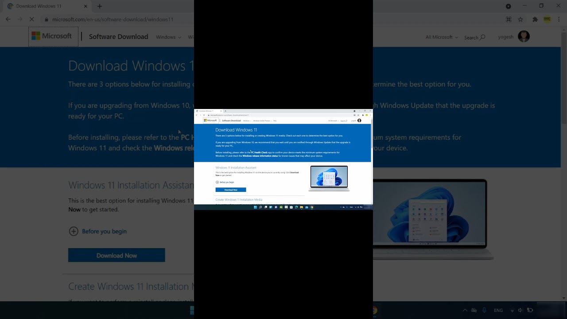The width and height of the screenshot is (567, 319).
Task: Open PC Health Check link in small window
Action: [259, 152]
